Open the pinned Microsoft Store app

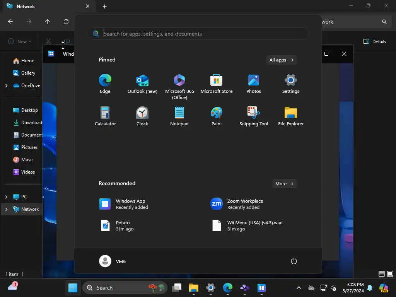coord(217,84)
